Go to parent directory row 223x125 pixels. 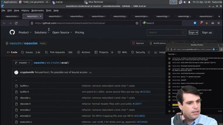(16, 80)
